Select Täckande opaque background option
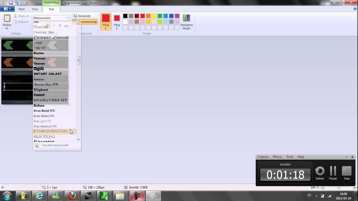This screenshot has height=201, width=358. coord(82,16)
